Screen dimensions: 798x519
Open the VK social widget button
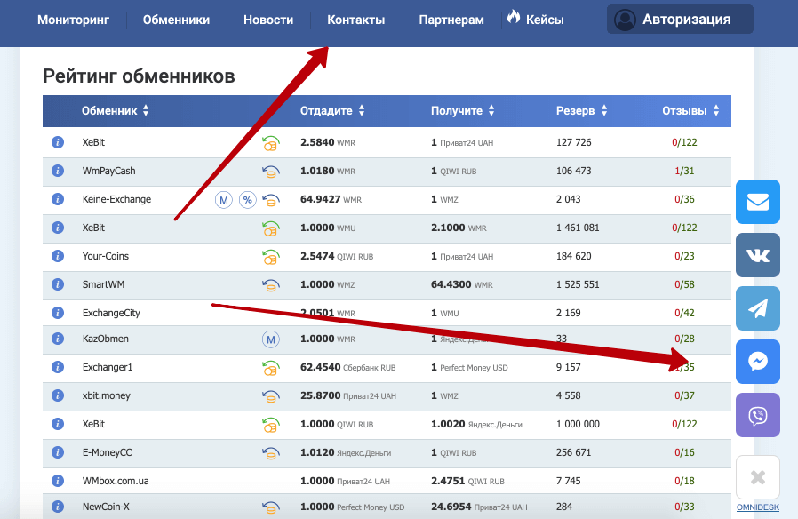(x=758, y=255)
